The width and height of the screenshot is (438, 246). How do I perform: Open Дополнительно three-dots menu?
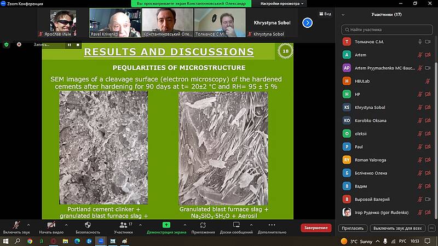point(272,225)
